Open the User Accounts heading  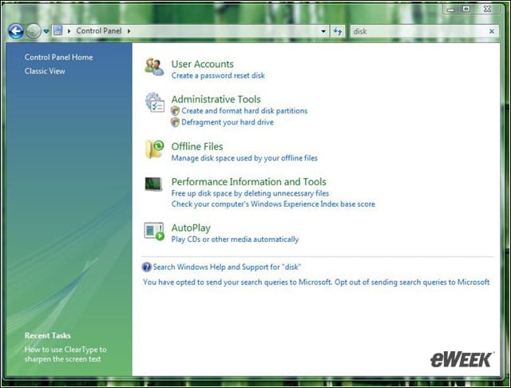(x=202, y=64)
